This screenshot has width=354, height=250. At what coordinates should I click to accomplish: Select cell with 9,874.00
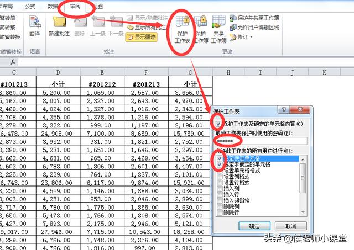[x=146, y=183]
